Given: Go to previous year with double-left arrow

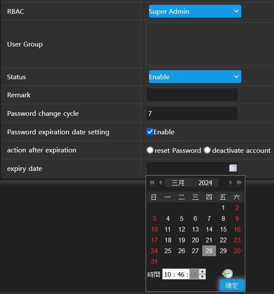Looking at the screenshot, I should click(x=152, y=183).
